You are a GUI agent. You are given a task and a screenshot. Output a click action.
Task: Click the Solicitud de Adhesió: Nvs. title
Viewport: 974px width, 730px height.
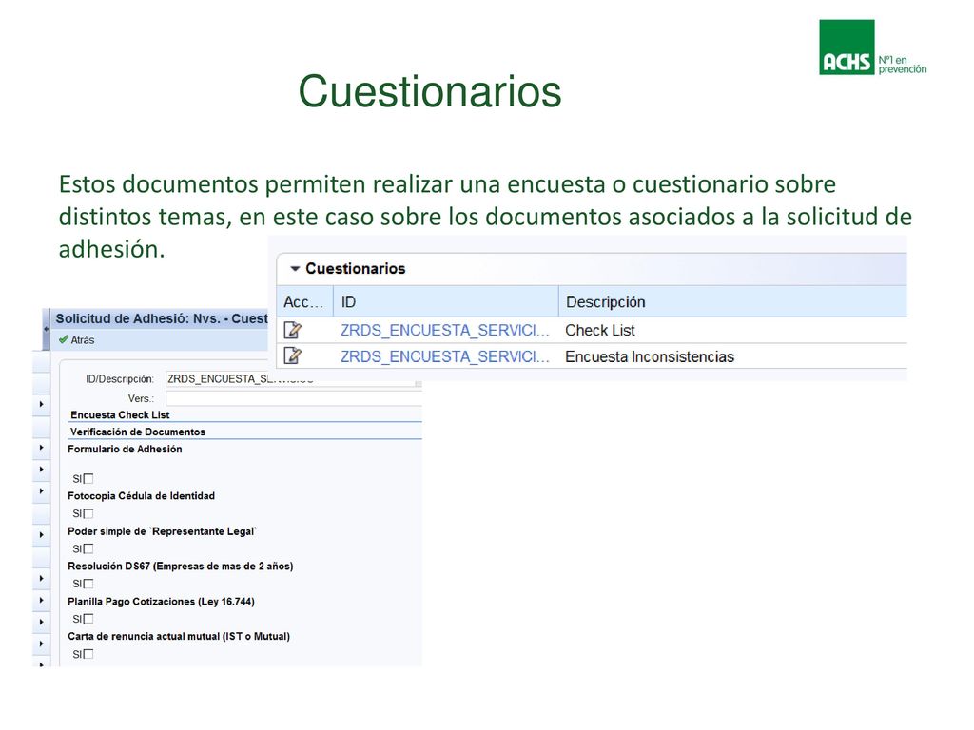pyautogui.click(x=162, y=318)
